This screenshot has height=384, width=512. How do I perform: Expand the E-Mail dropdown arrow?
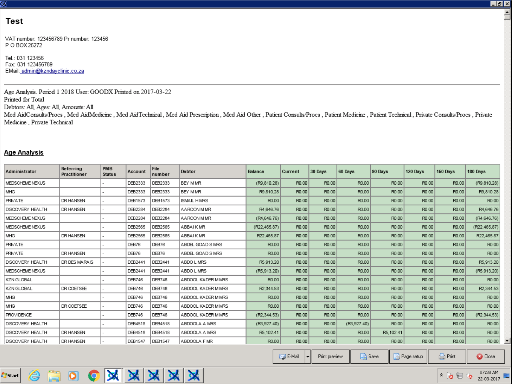(x=308, y=357)
